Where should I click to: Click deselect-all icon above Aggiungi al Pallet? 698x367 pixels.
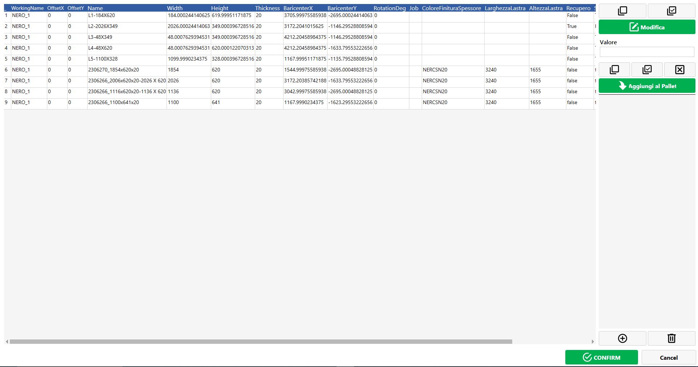click(614, 70)
